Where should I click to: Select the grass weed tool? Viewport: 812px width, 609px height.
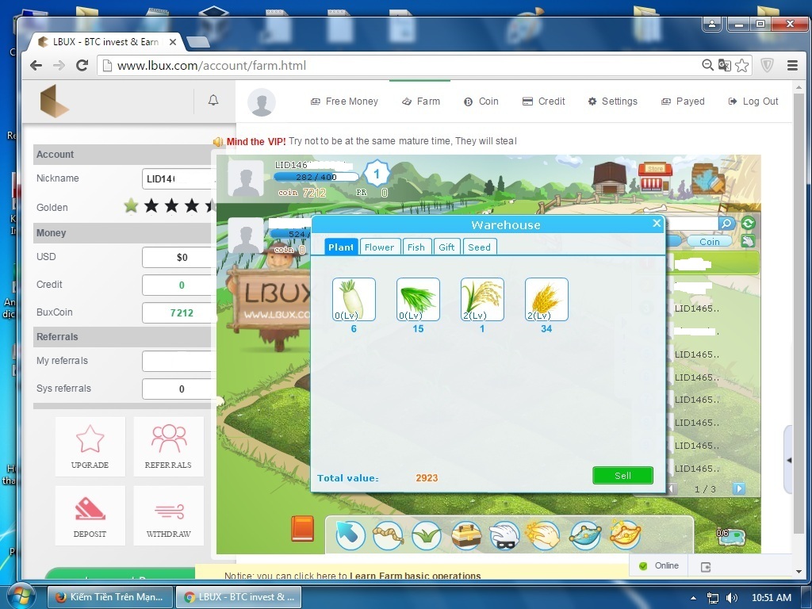[427, 535]
